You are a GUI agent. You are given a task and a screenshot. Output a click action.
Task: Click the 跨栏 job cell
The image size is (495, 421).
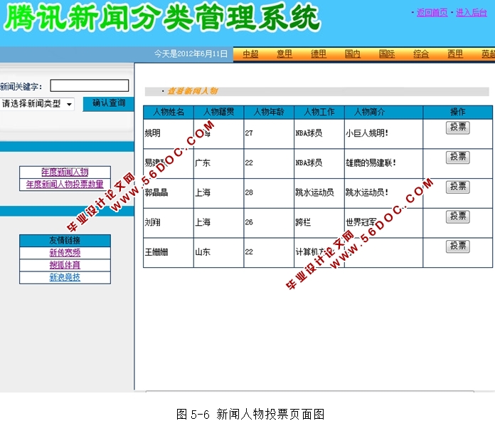[x=319, y=223]
